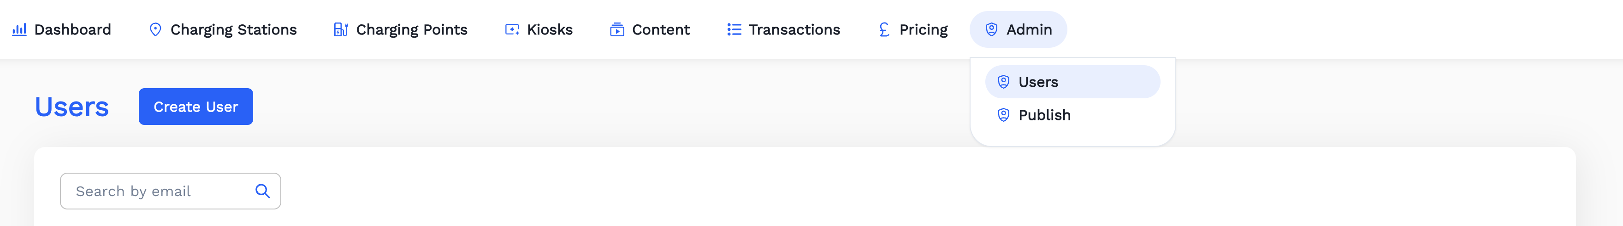Click the Pricing pound sign icon
The height and width of the screenshot is (226, 1623).
click(884, 29)
